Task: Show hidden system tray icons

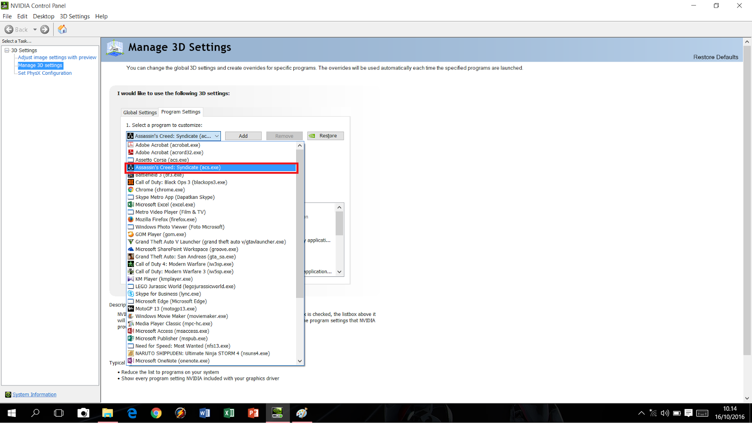Action: 642,413
